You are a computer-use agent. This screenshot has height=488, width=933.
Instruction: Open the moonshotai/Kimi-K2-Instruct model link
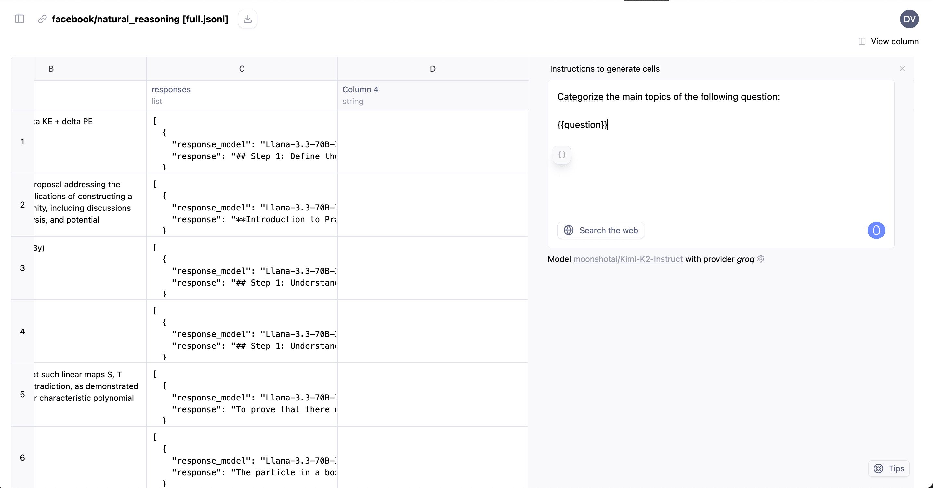point(628,259)
